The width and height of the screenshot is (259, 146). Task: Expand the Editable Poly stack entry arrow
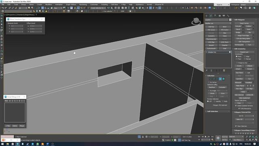click(x=206, y=52)
